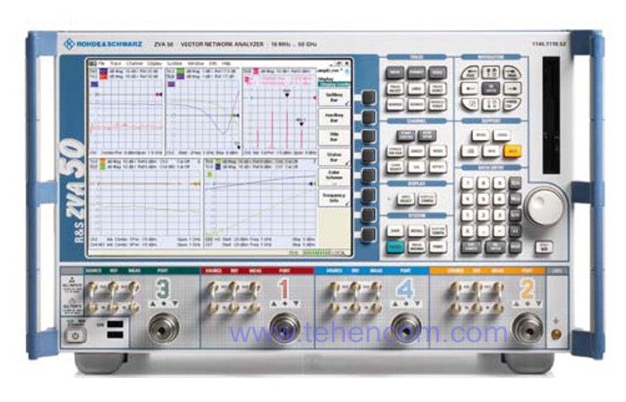This screenshot has width=626, height=402.
Task: Hit the SAVE key in the System group
Action: click(394, 231)
